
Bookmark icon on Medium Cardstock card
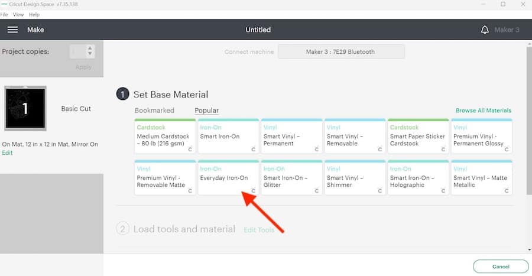(190, 149)
